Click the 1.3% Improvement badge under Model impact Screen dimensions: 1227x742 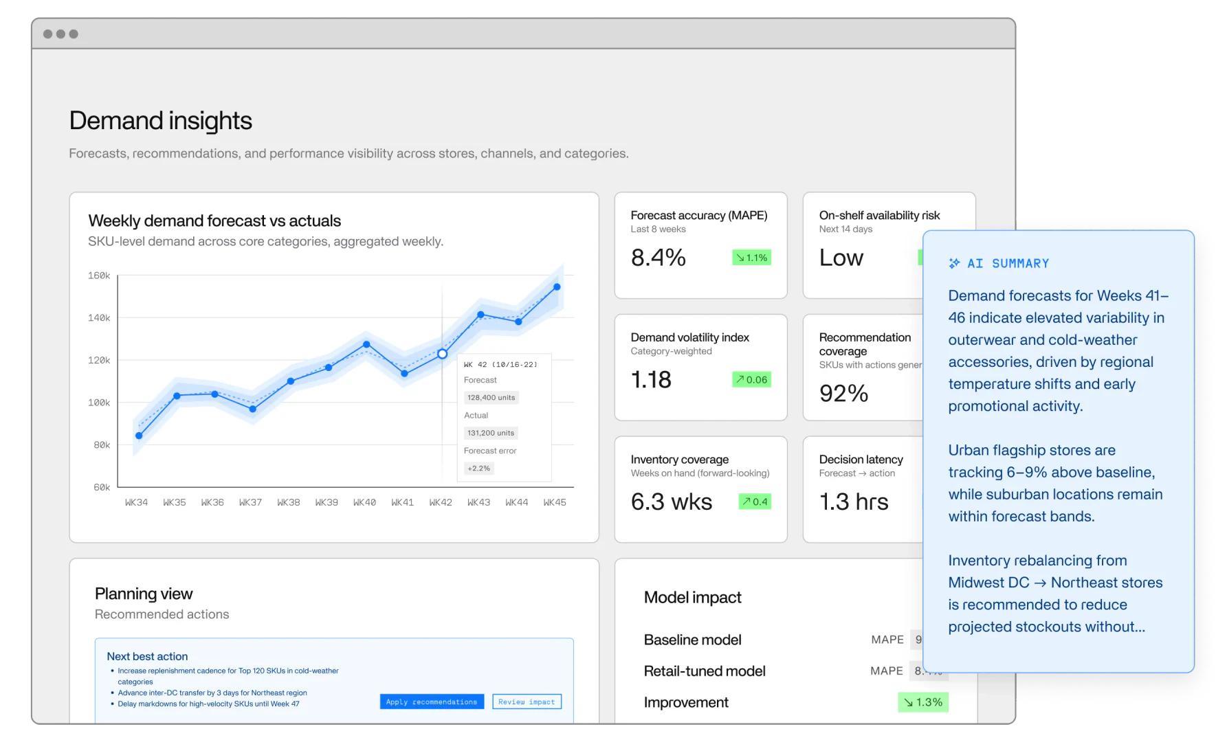point(922,702)
